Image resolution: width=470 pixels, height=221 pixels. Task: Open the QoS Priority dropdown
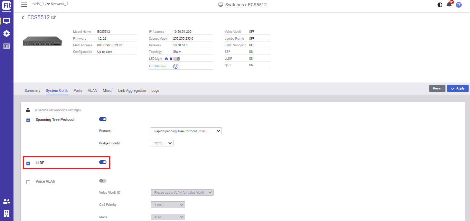168,205
